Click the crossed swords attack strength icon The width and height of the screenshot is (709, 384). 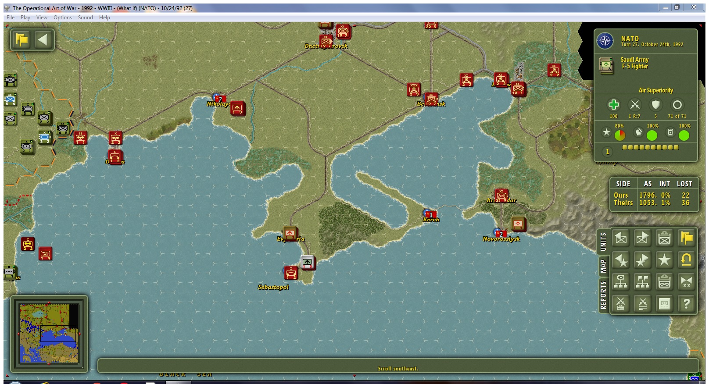[634, 105]
